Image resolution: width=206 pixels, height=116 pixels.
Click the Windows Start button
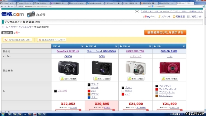(3, 114)
